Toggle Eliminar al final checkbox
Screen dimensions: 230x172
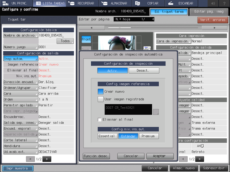pos(100,120)
